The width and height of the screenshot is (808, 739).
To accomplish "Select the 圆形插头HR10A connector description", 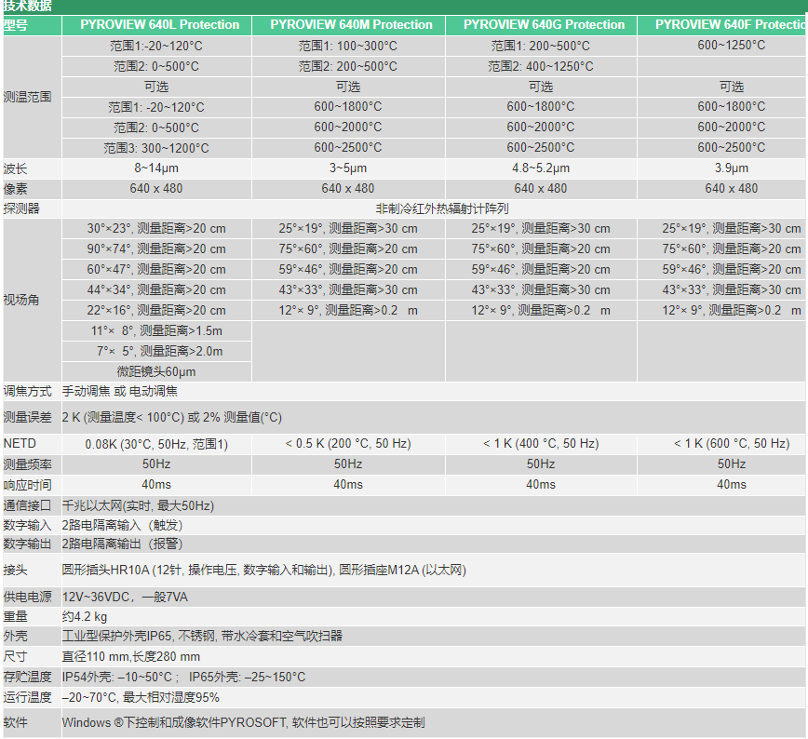I will click(x=263, y=570).
